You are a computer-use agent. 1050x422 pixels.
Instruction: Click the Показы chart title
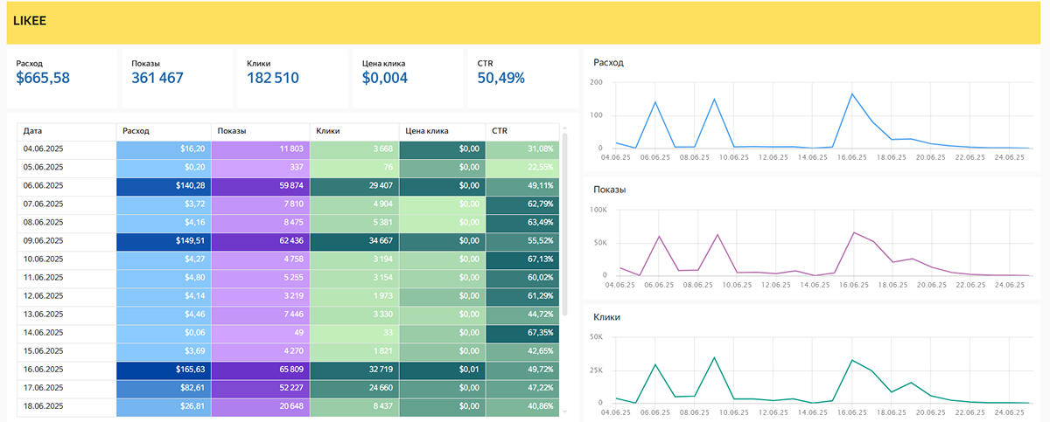tap(610, 190)
